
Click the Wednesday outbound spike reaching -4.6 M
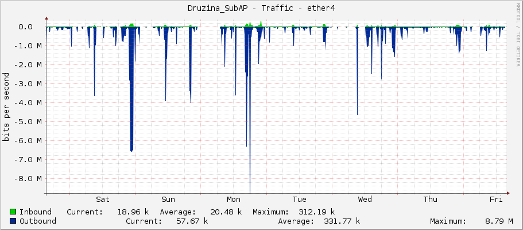pos(357,71)
